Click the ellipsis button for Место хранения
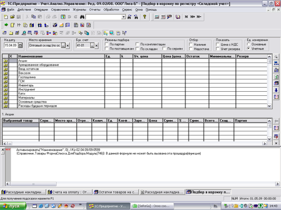Screen dimensions: 281x210 click(x=63, y=45)
